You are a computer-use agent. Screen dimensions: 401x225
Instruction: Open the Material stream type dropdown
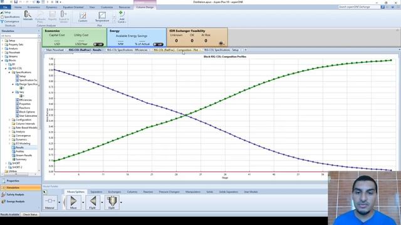(x=60, y=202)
